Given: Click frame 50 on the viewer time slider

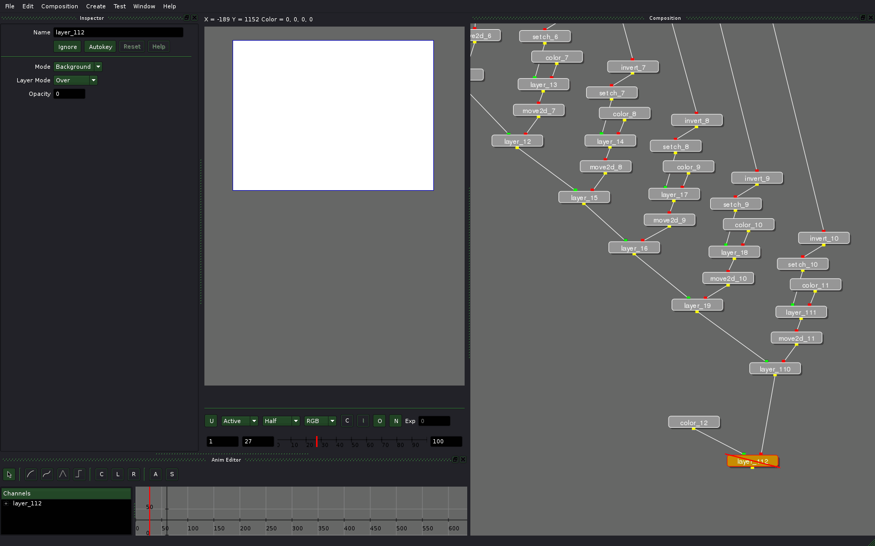Looking at the screenshot, I should (355, 442).
